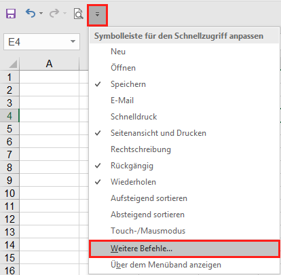The image size is (281, 275).
Task: Open Print Preview magnifier icon
Action: pyautogui.click(x=78, y=14)
